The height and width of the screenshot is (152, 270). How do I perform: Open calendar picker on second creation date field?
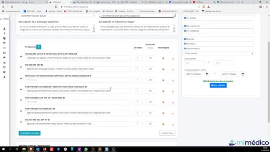click(x=243, y=74)
